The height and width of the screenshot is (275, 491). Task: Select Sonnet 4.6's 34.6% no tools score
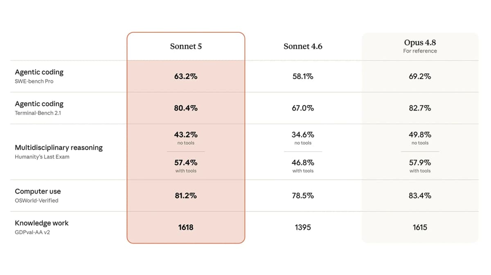[x=303, y=134]
